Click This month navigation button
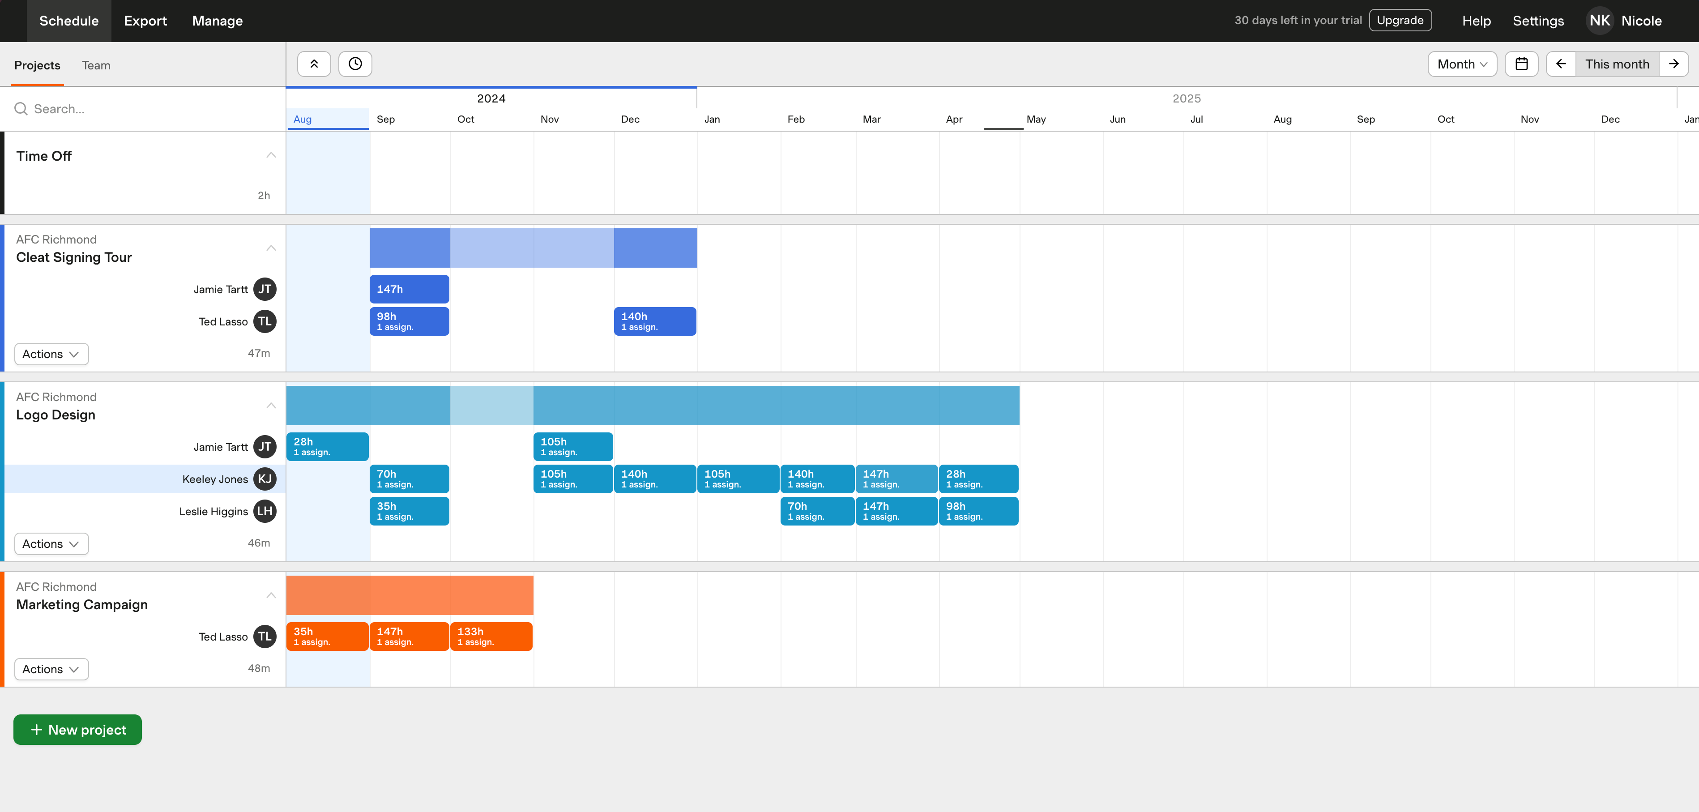The width and height of the screenshot is (1699, 812). [1617, 63]
